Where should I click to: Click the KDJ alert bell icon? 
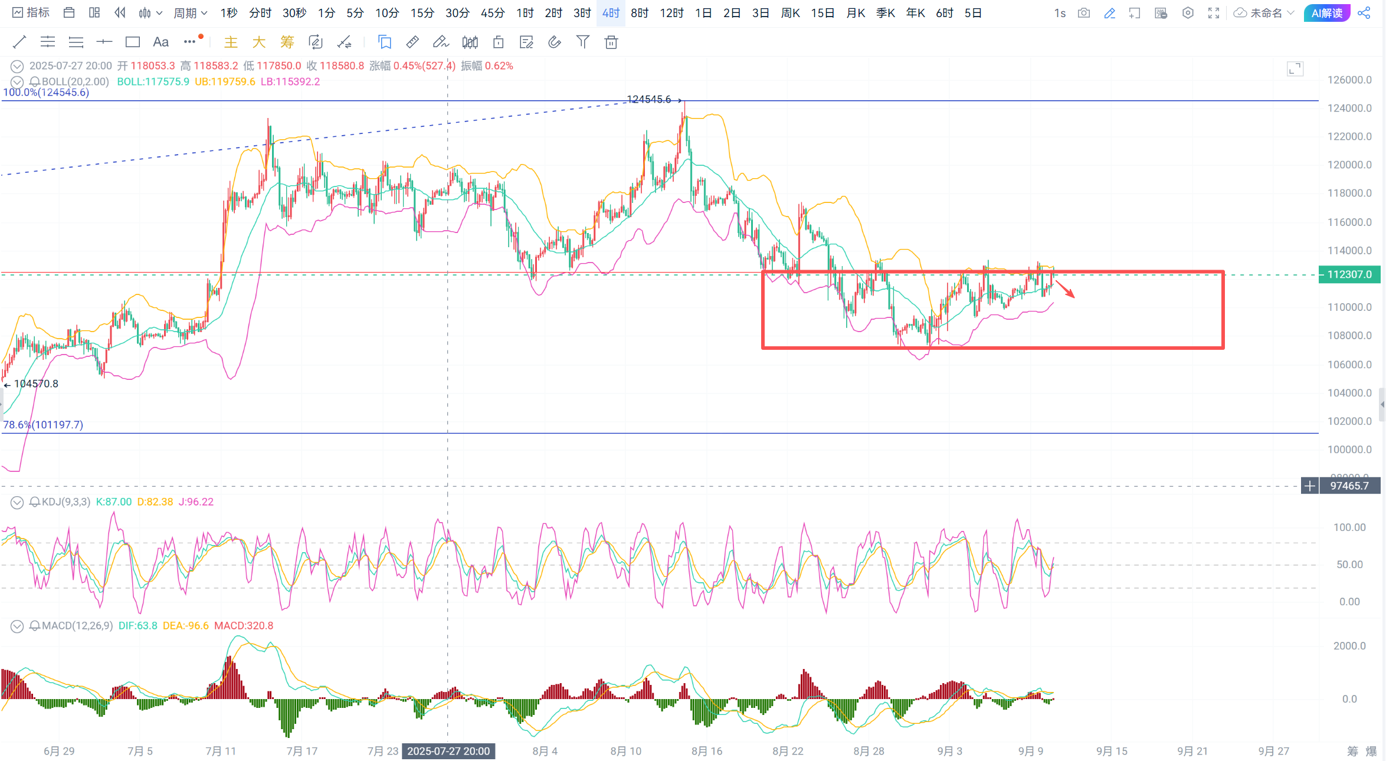click(35, 502)
